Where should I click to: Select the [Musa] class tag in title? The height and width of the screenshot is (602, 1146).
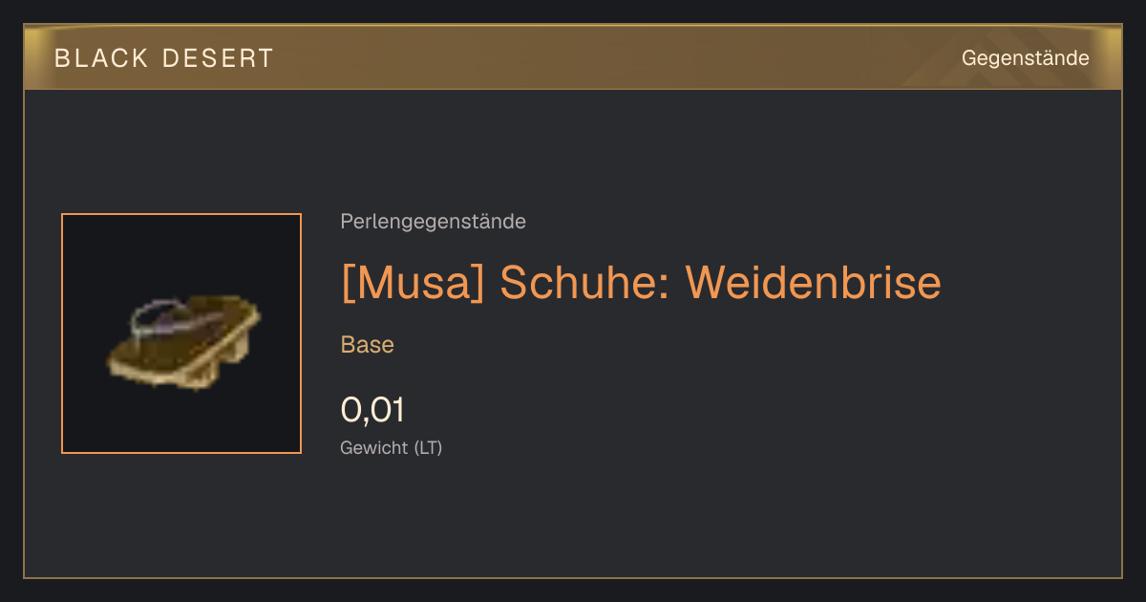414,283
